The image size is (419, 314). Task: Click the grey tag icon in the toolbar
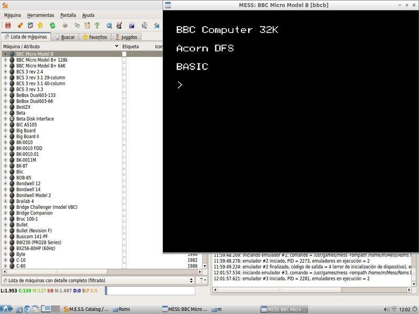[77, 25]
